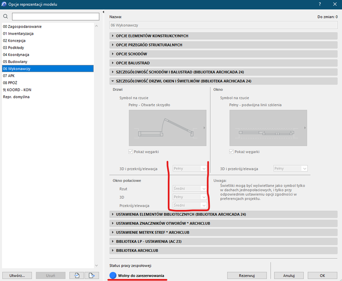
Task: Select 9| KOORD - KON combination
Action: coord(48,90)
